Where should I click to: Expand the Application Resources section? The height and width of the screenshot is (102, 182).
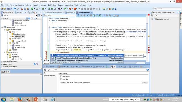pyautogui.click(x=2, y=62)
